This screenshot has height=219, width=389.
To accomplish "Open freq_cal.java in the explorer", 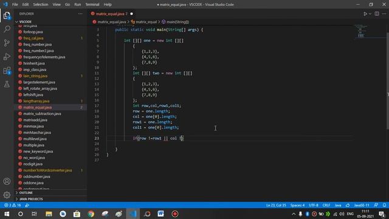I will 33,38.
